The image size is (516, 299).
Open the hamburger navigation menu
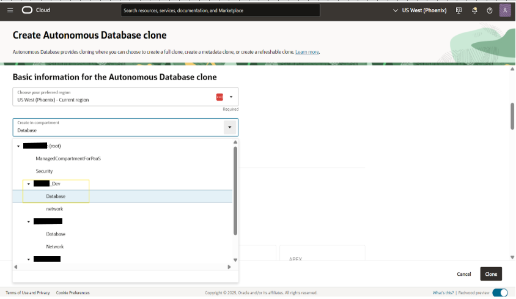click(x=10, y=10)
